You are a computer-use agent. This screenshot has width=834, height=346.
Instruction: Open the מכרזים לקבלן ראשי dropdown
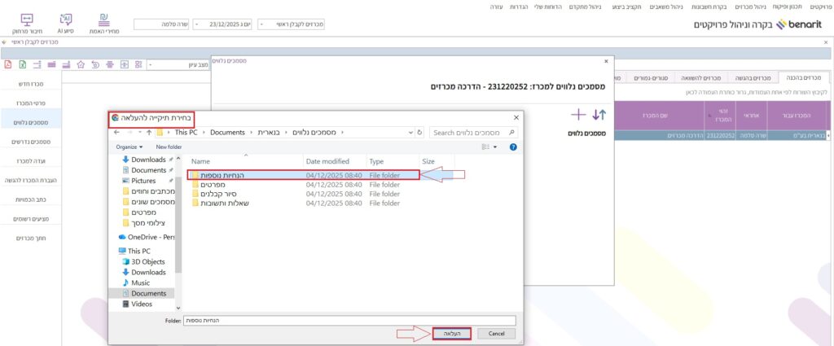point(292,24)
